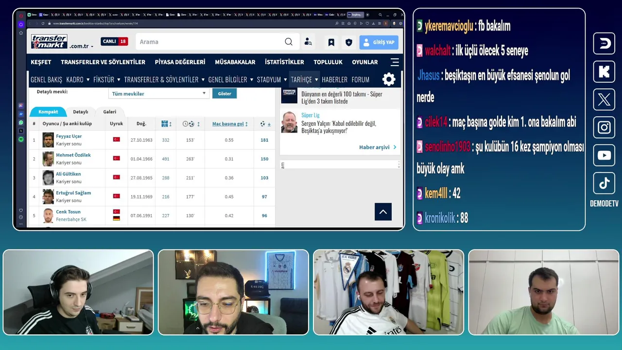The width and height of the screenshot is (622, 350).
Task: Open the new tab plus button
Action: click(367, 15)
